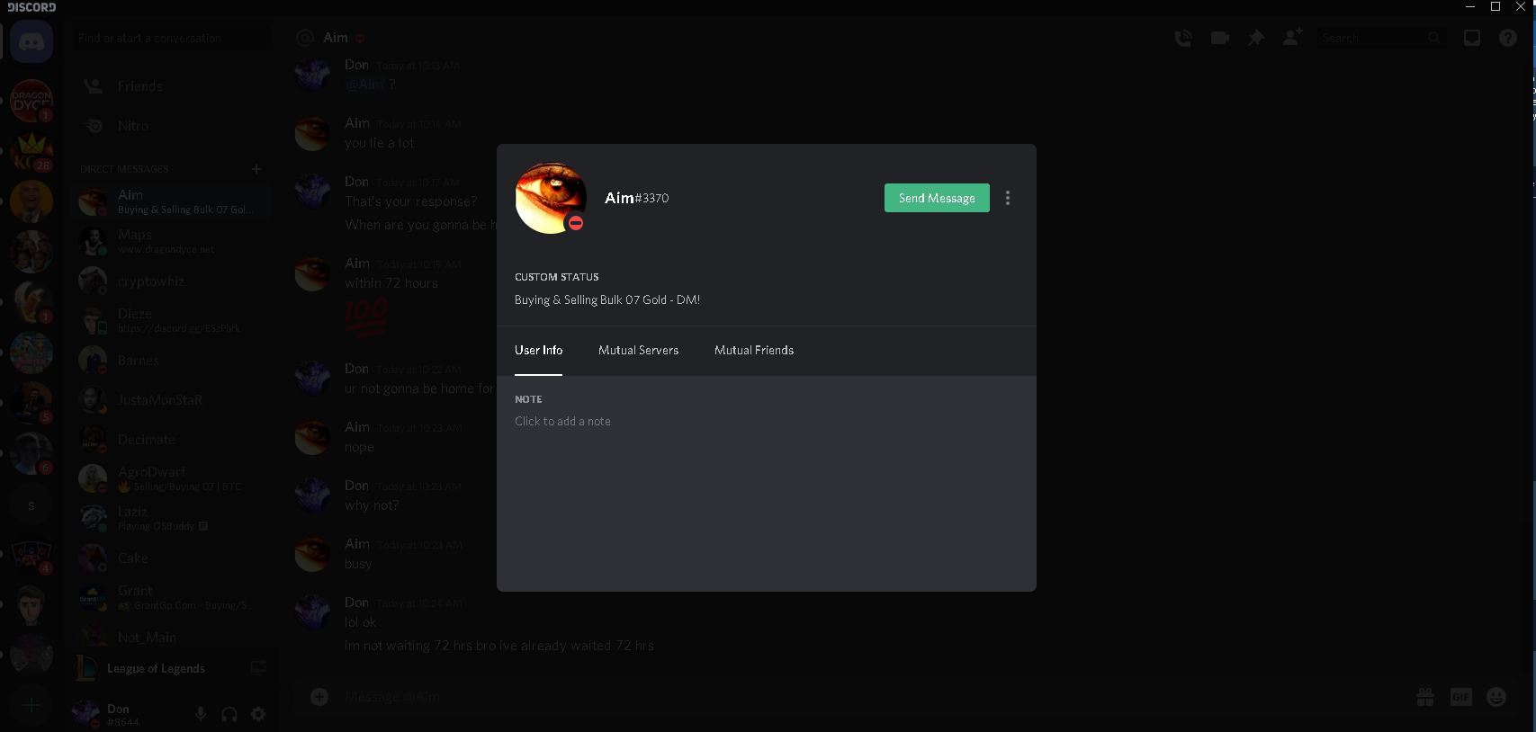Click the League of Legends game activity
Viewport: 1536px width, 732px height.
156,668
